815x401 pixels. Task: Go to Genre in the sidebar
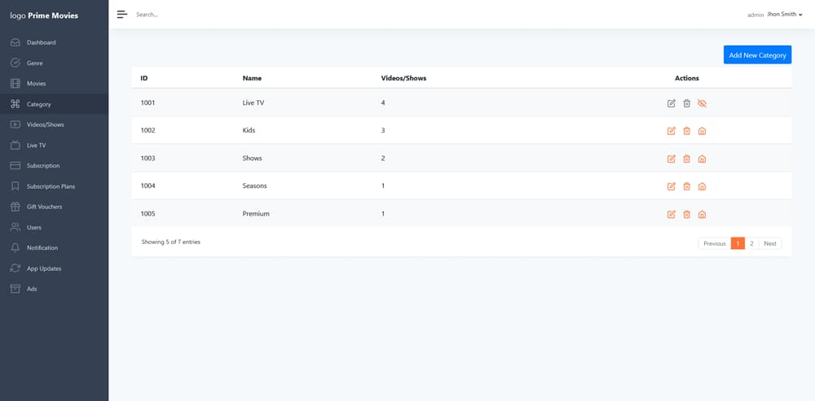54,63
